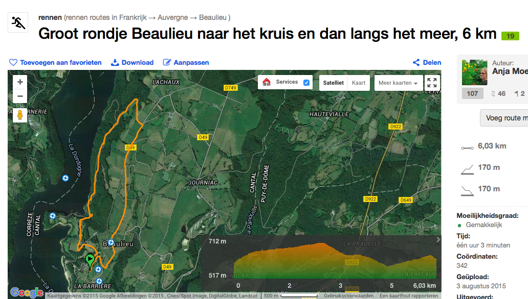
Task: Toggle fullscreen map view
Action: click(432, 83)
